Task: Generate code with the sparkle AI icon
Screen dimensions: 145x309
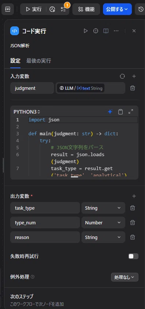Action: (110, 112)
